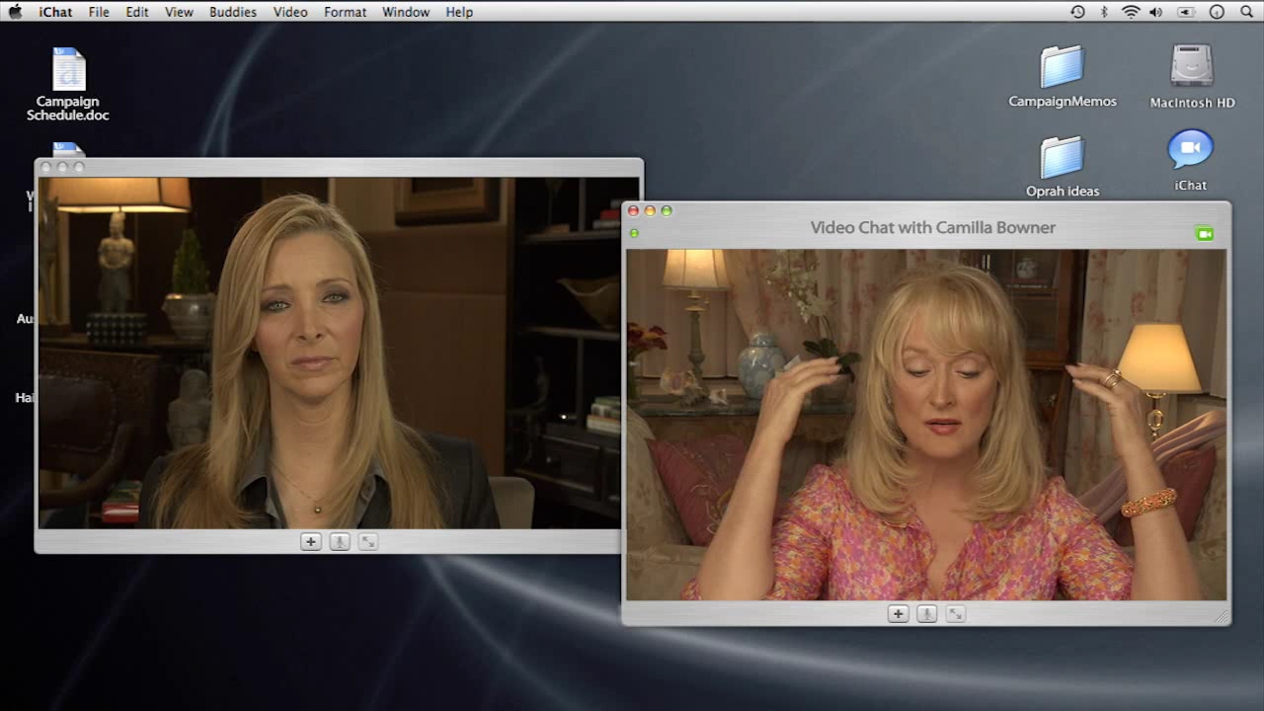The image size is (1264, 711).
Task: Open the Buddies menu
Action: [233, 12]
